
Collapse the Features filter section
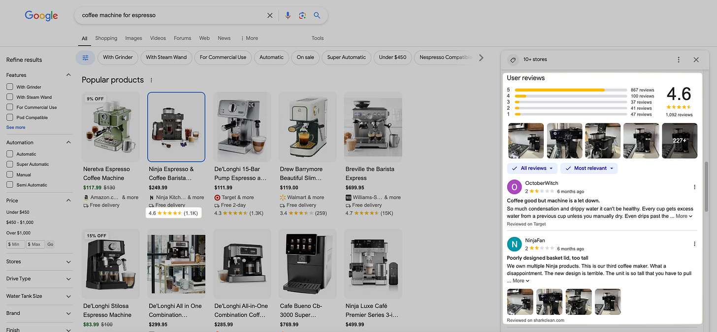(x=68, y=75)
